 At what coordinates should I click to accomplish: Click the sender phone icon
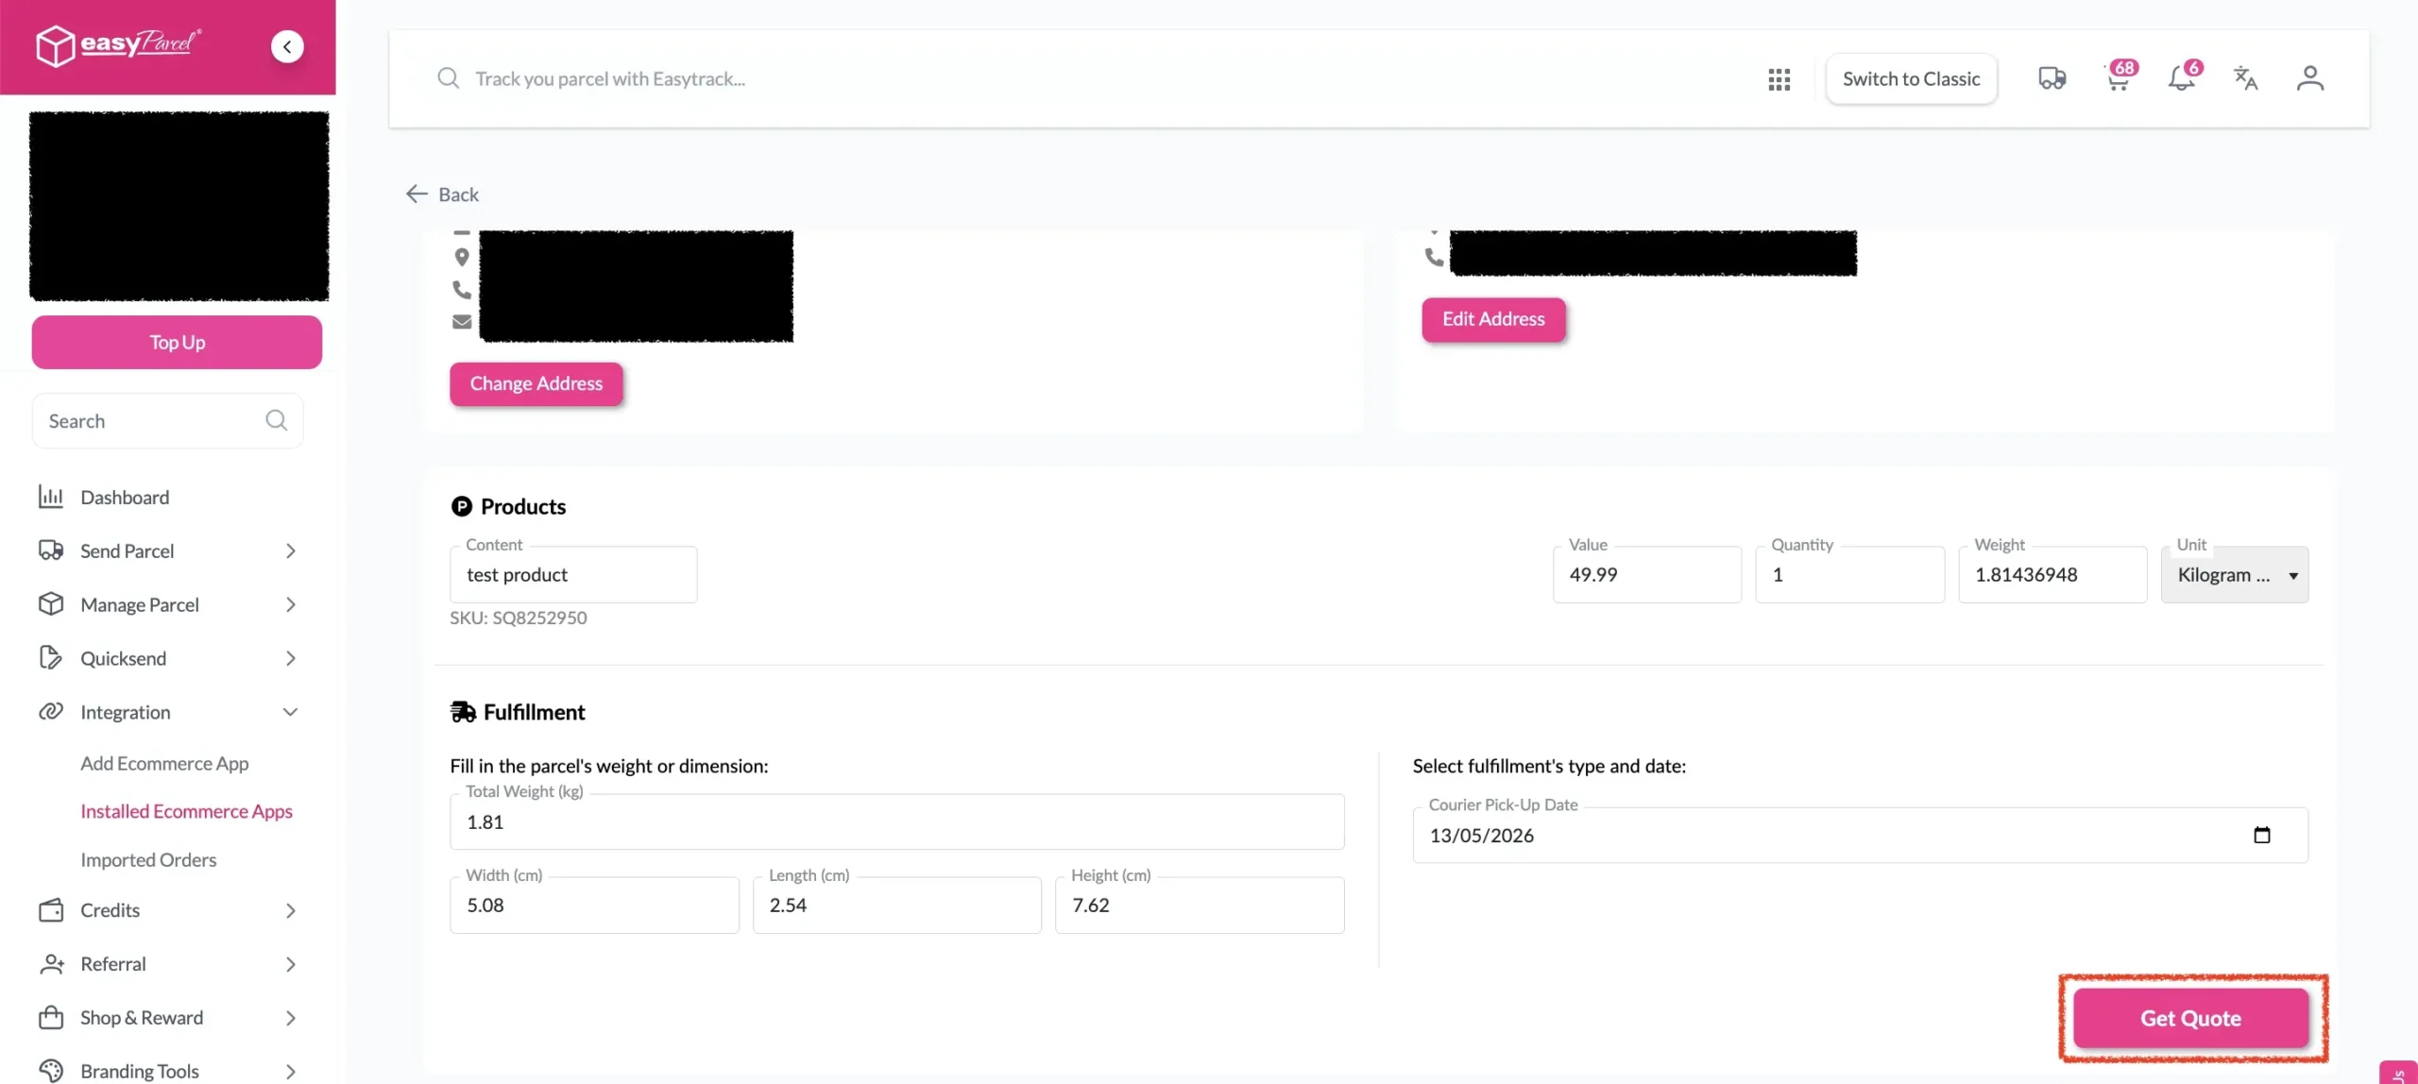point(462,290)
